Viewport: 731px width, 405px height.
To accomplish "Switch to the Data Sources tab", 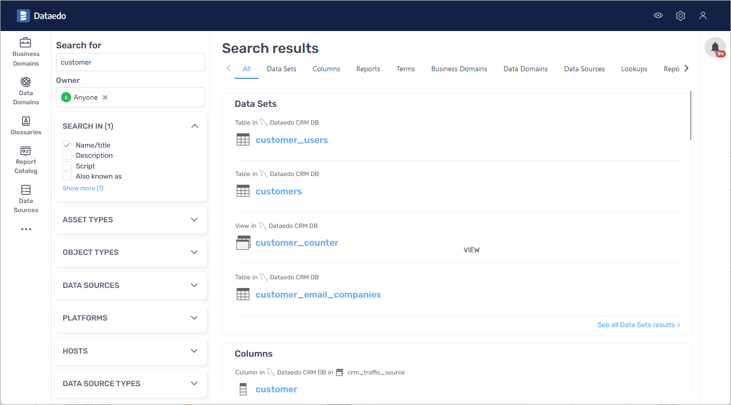I will [584, 69].
